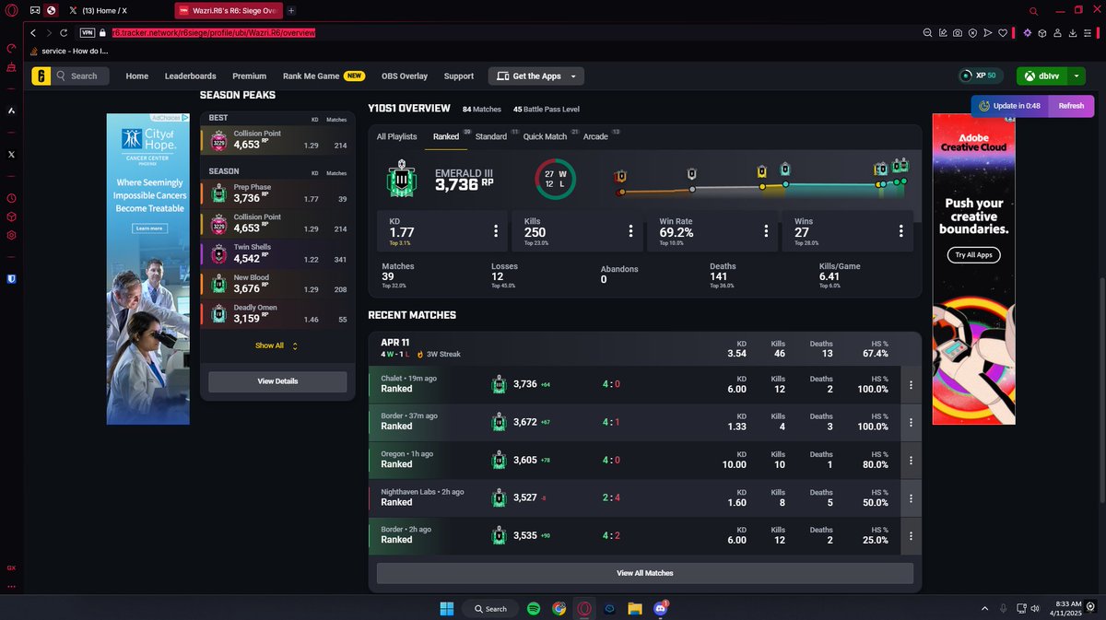Go to Premium in the navigation
1106x620 pixels.
coord(250,76)
